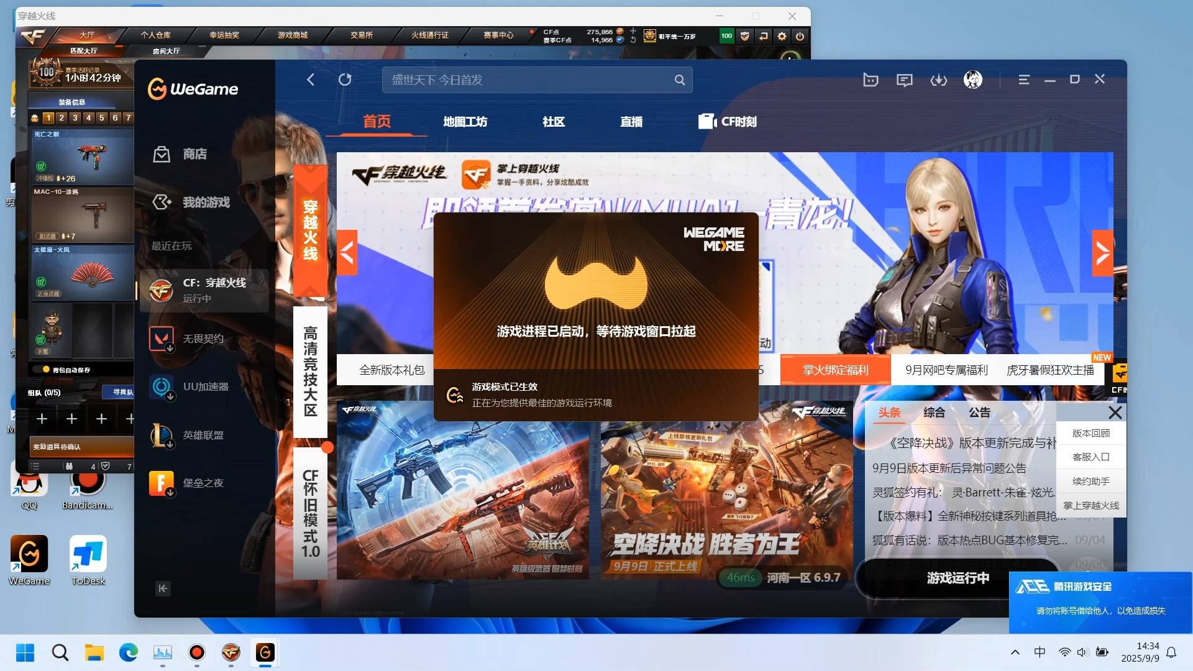Screen dimensions: 1193x671
Task: Open 穿越火线 from the Windows taskbar
Action: (x=231, y=653)
